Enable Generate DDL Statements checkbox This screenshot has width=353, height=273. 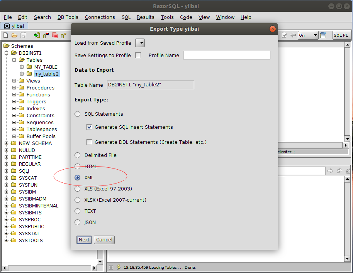(x=90, y=142)
